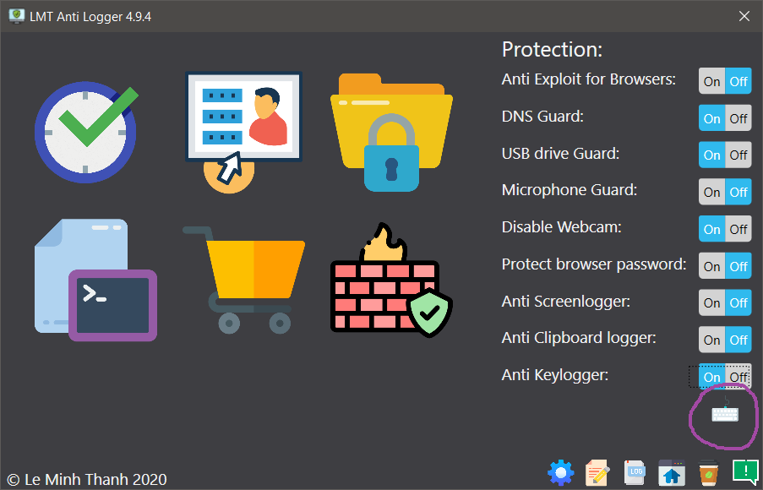Open settings with the blue gear icon
Viewport: 763px width, 490px height.
point(560,472)
